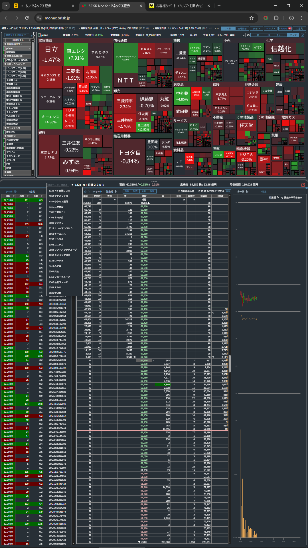Click the camera screenshot icon beside 業種 dropdown
308x548 pixels.
click(x=248, y=35)
